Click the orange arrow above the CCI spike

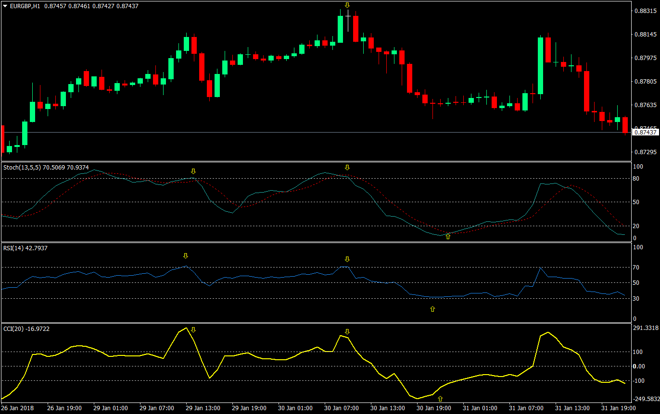point(194,330)
